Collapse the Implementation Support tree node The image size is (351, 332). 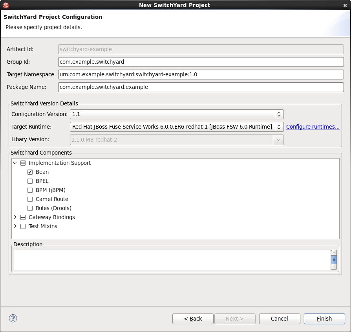coord(15,163)
